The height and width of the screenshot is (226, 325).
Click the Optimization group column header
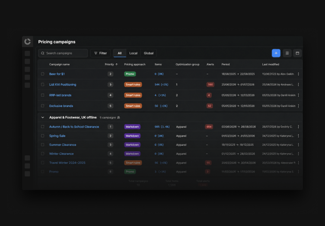tap(188, 64)
